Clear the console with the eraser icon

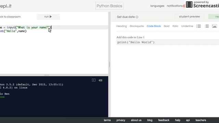(x=100, y=80)
